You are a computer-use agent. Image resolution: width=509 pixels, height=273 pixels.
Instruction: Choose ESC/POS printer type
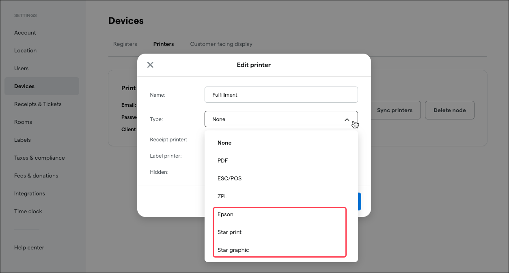pyautogui.click(x=281, y=178)
